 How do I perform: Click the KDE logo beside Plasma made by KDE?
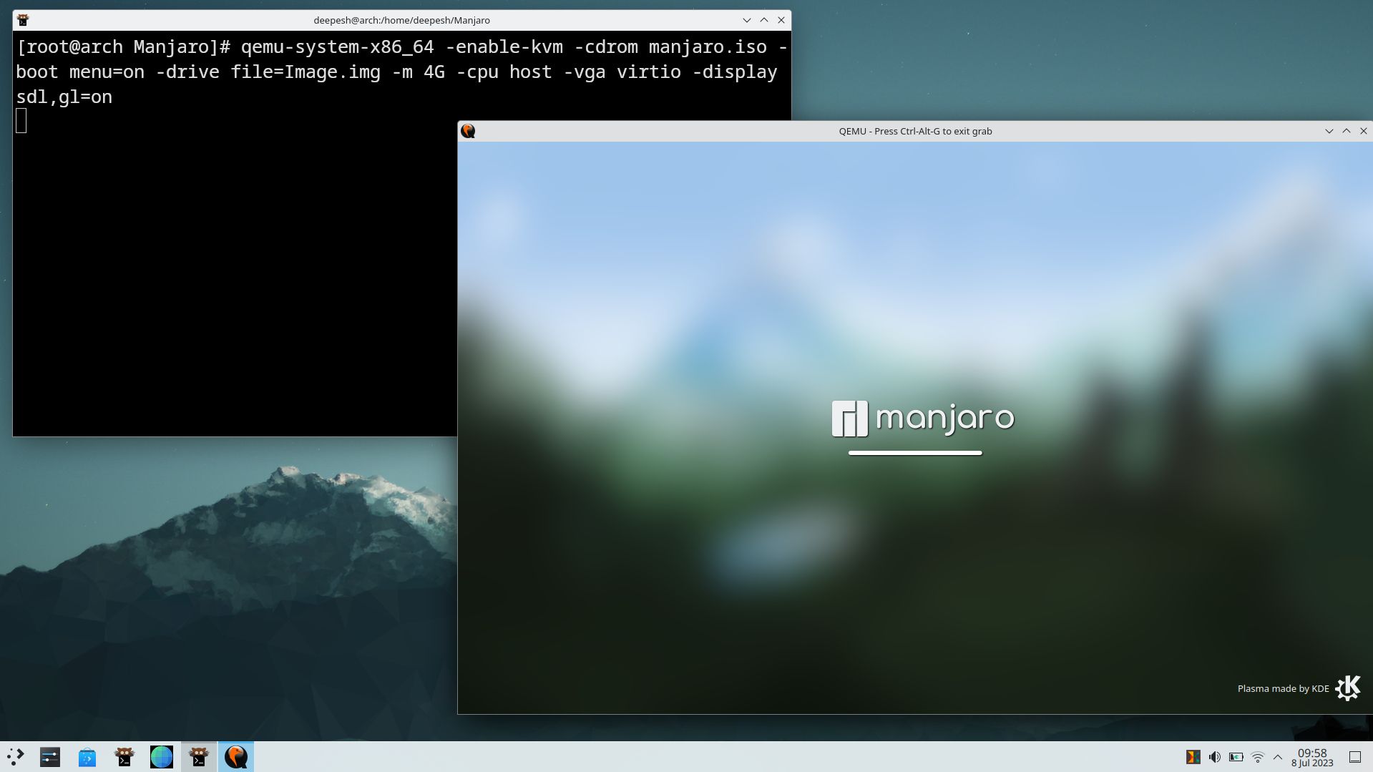(1348, 688)
